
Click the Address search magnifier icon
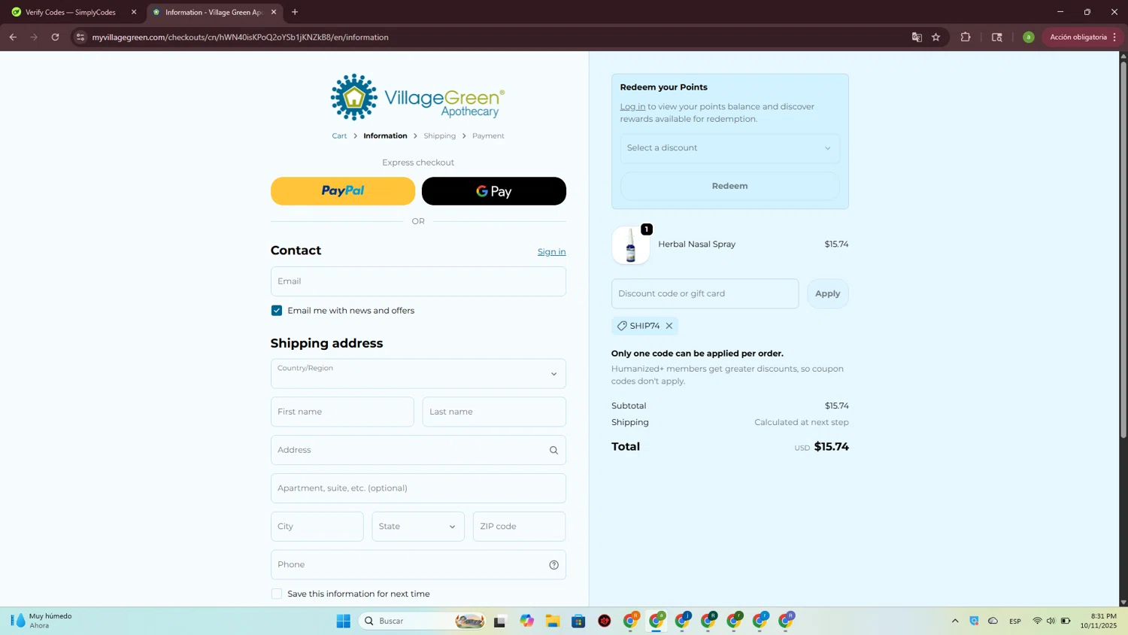pos(553,450)
